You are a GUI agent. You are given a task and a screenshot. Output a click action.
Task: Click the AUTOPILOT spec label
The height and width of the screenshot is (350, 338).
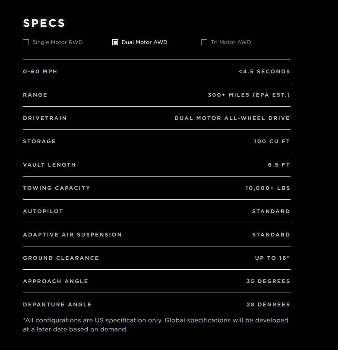(x=43, y=211)
